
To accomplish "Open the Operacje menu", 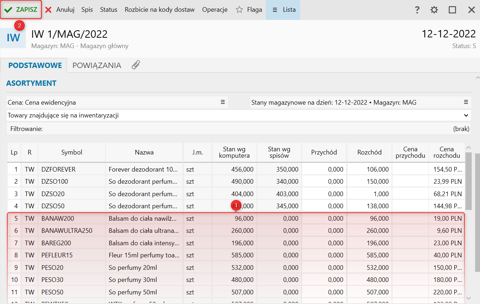I will 215,10.
